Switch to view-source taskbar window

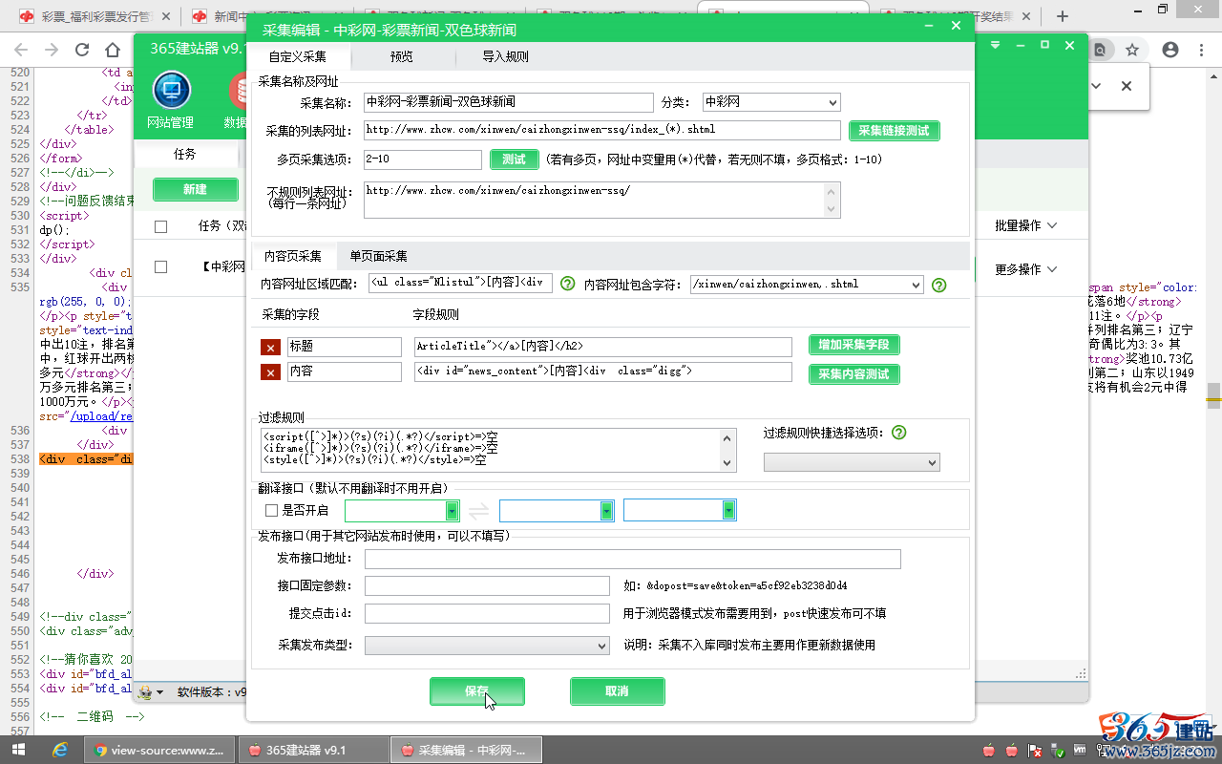160,750
